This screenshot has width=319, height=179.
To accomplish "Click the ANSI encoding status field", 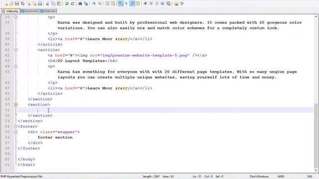I will (281, 177).
